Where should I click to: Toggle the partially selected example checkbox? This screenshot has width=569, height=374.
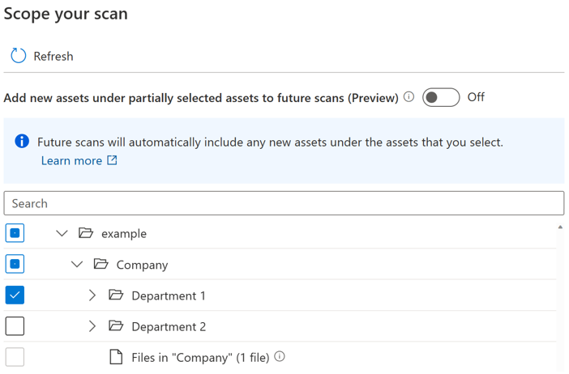point(15,233)
